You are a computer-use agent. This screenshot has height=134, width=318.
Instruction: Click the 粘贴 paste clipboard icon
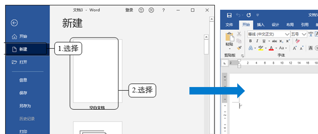(230, 37)
